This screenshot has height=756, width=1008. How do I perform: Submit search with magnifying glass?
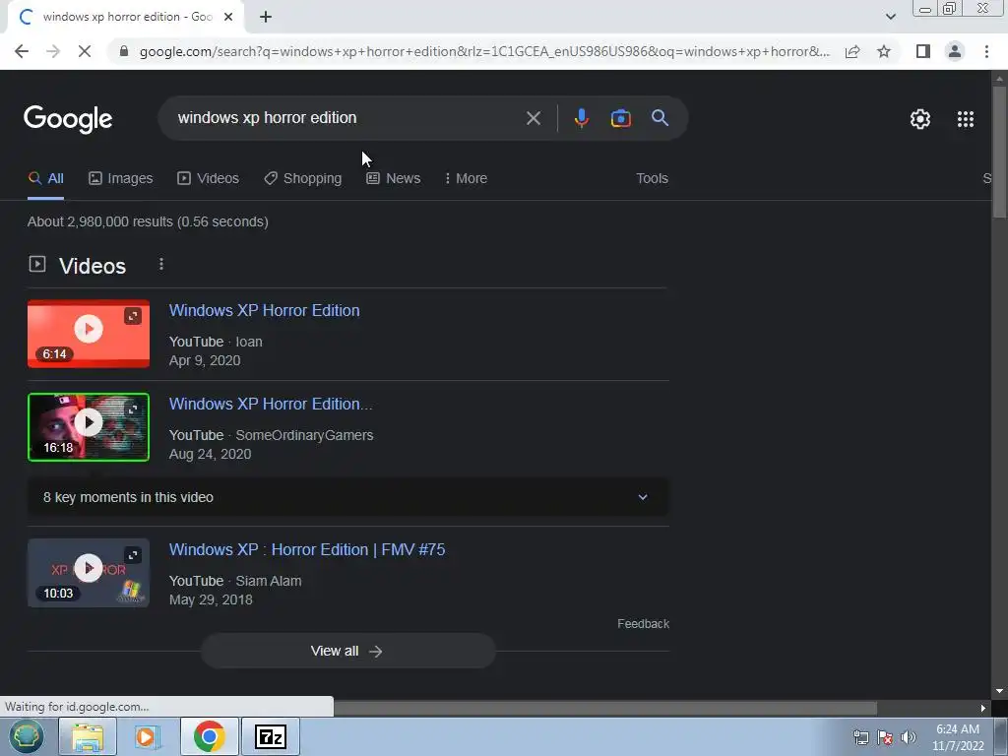(660, 118)
